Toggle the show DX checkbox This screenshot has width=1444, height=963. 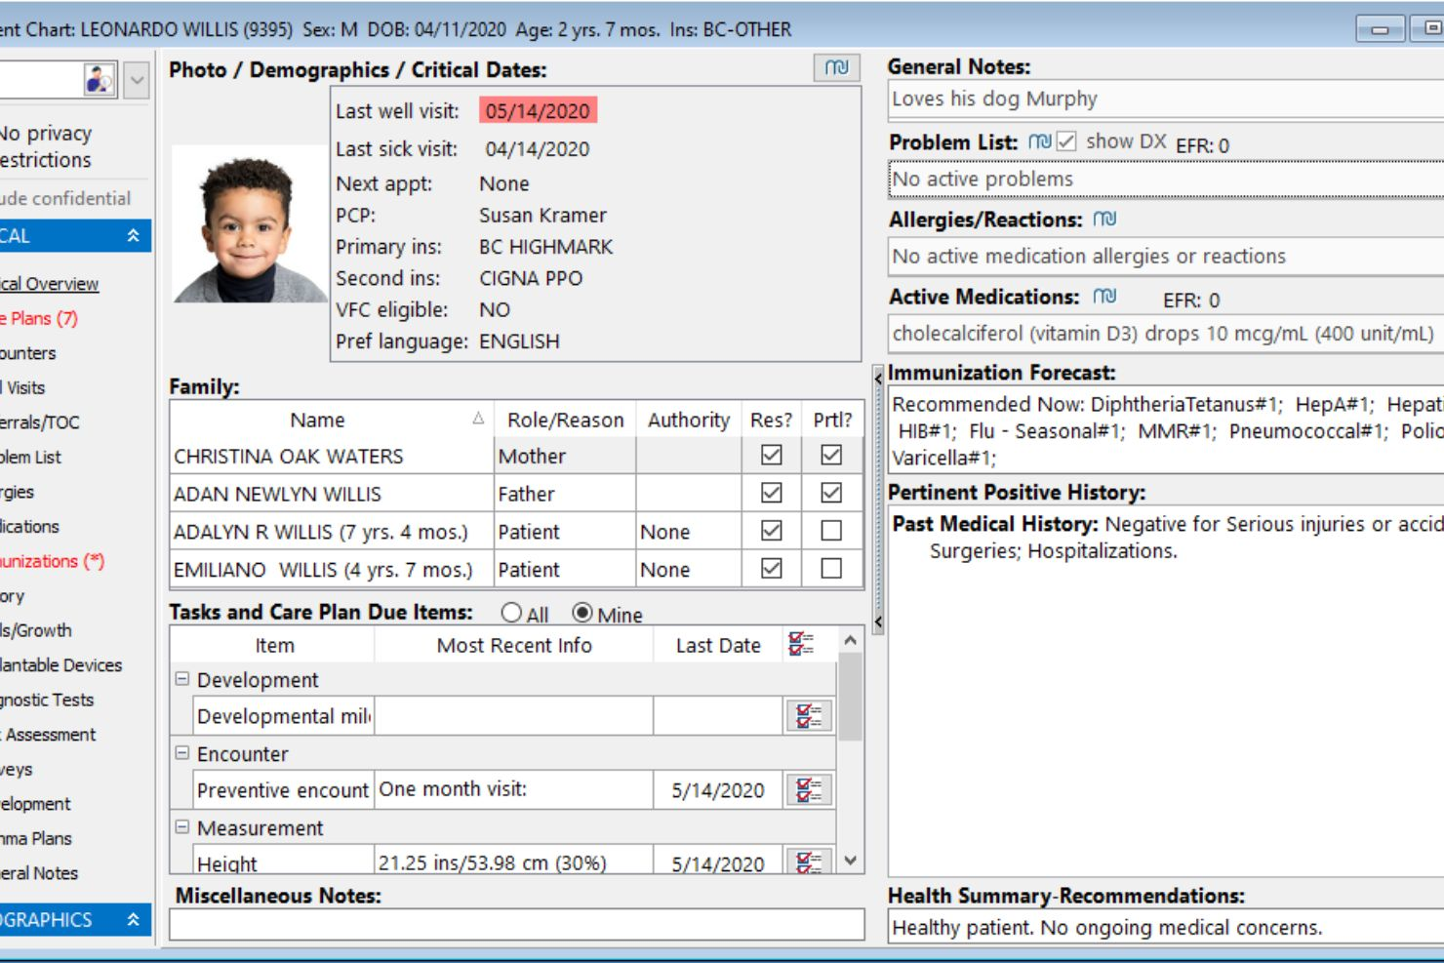[1066, 141]
